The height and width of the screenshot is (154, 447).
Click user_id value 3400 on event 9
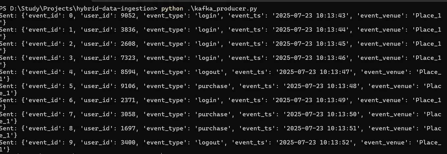[x=128, y=143]
